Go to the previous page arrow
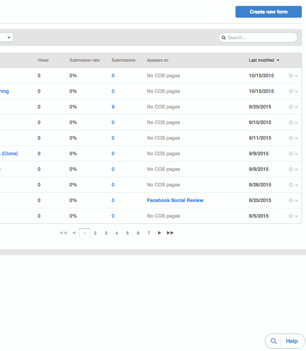Image resolution: width=306 pixels, height=351 pixels. pyautogui.click(x=74, y=233)
